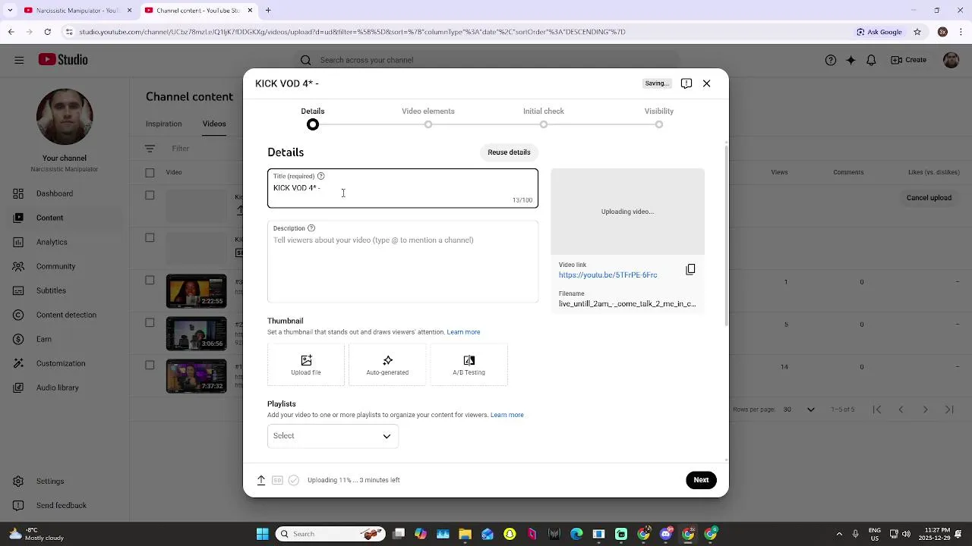This screenshot has height=546, width=972.
Task: Select the Details step
Action: [x=313, y=117]
